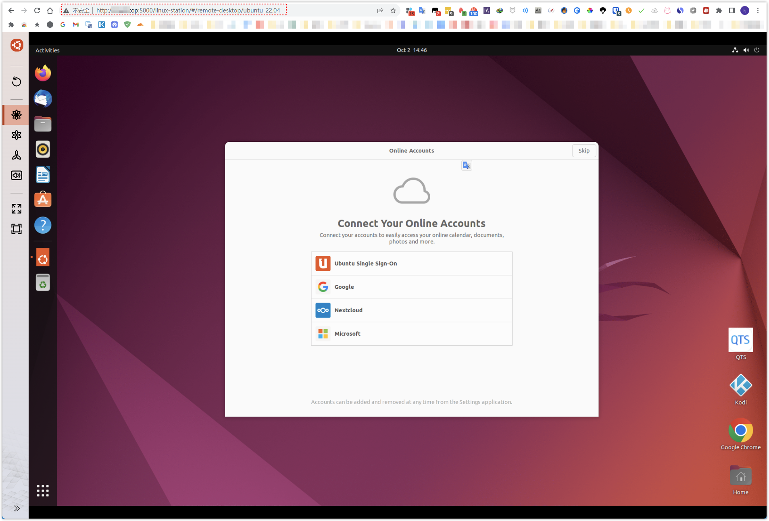Click the extension icon with badge 100
Screen dimensions: 769x521
tap(474, 11)
